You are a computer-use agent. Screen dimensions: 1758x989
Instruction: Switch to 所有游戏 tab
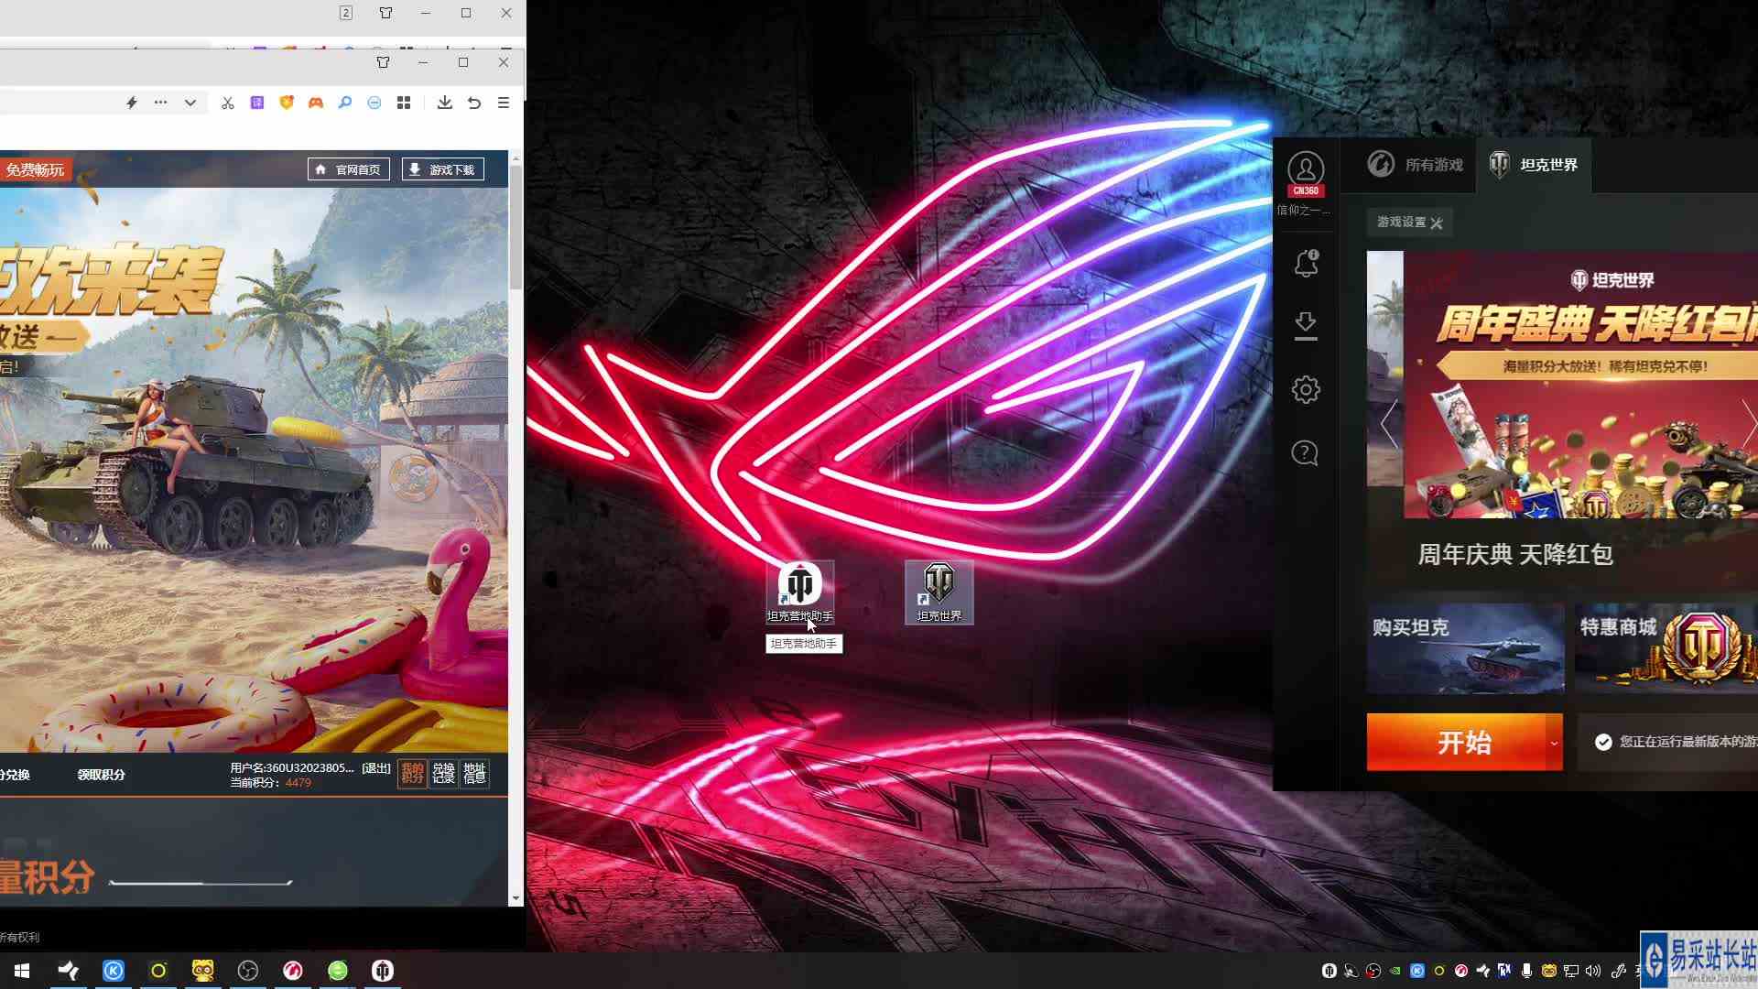[x=1416, y=165]
